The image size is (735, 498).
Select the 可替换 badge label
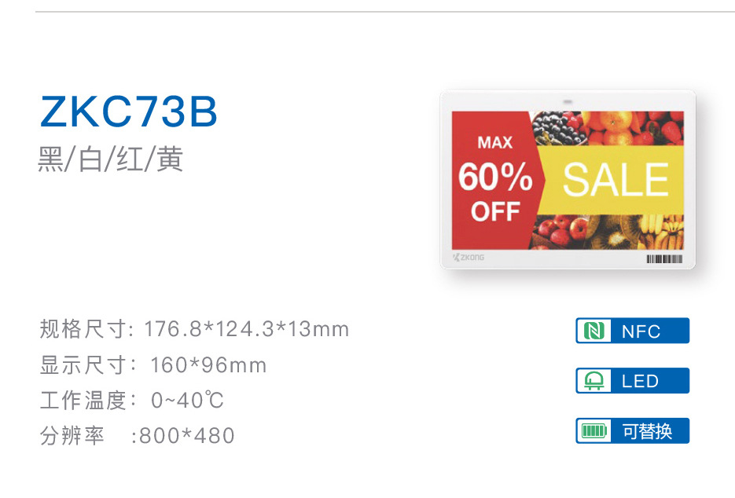tap(647, 430)
